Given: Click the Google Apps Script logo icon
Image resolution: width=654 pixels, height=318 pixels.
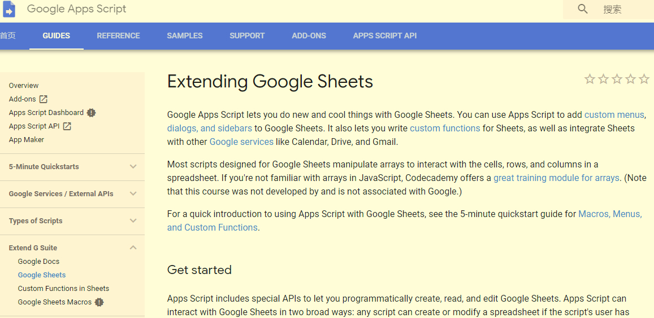Looking at the screenshot, I should click(8, 9).
